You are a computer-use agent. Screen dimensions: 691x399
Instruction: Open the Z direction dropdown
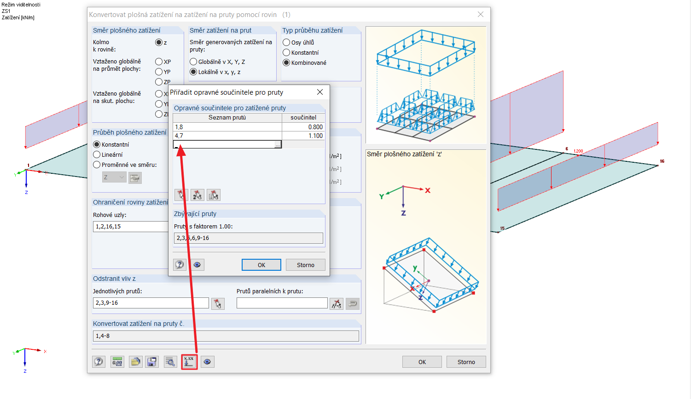[x=114, y=177]
